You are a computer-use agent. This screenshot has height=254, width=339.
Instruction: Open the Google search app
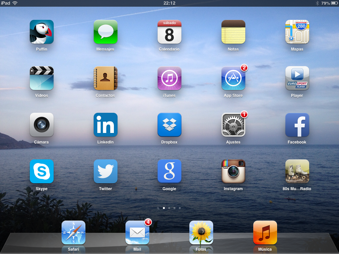pyautogui.click(x=169, y=171)
